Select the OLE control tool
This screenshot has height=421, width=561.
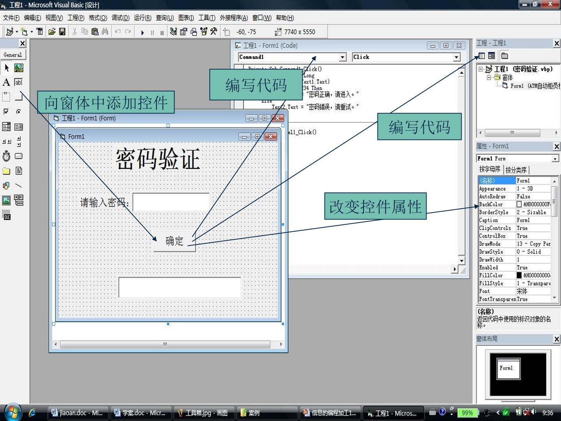[6, 216]
